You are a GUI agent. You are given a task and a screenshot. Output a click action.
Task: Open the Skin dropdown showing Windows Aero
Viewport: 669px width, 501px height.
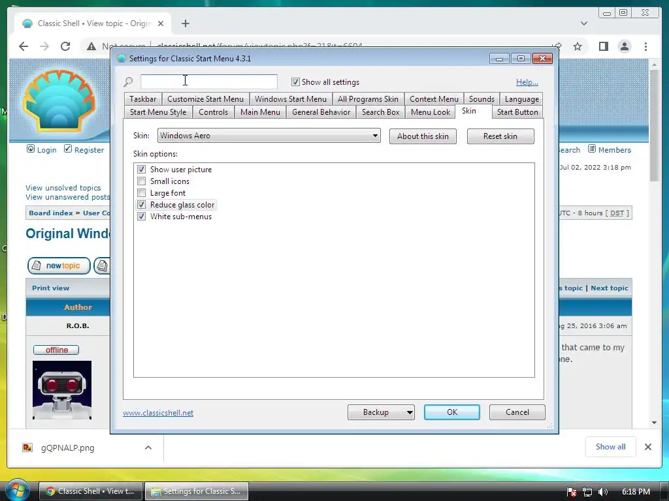269,136
